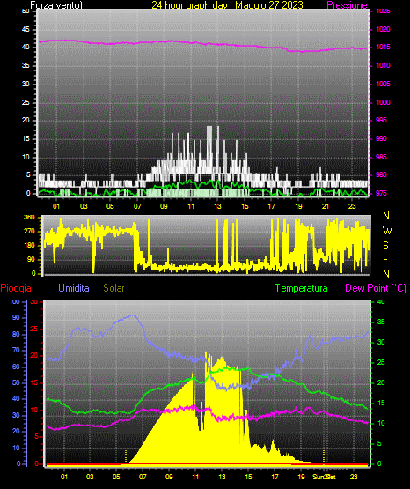Click the 35 temperature scale value in green
This screenshot has width=410, height=489.
381,322
